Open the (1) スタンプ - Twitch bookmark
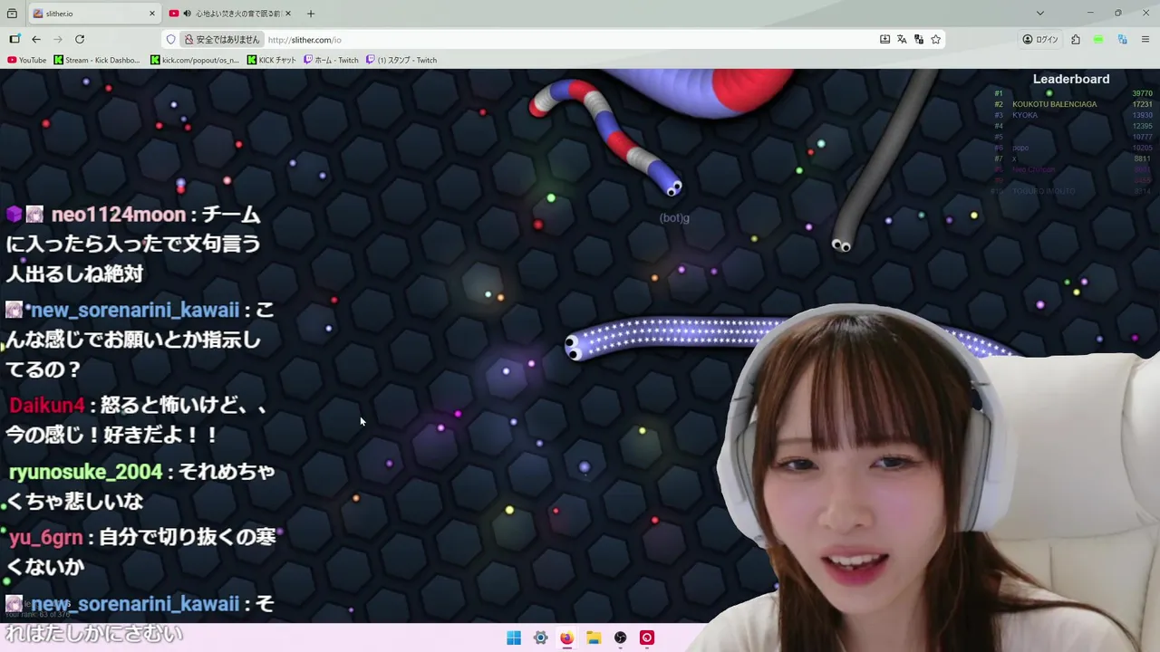 pyautogui.click(x=401, y=60)
